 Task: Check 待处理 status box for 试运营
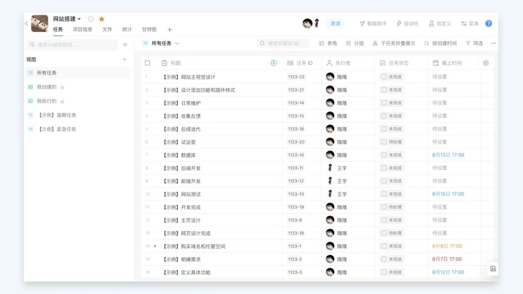pyautogui.click(x=384, y=142)
